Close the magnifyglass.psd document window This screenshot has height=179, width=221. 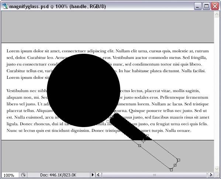coord(215,6)
